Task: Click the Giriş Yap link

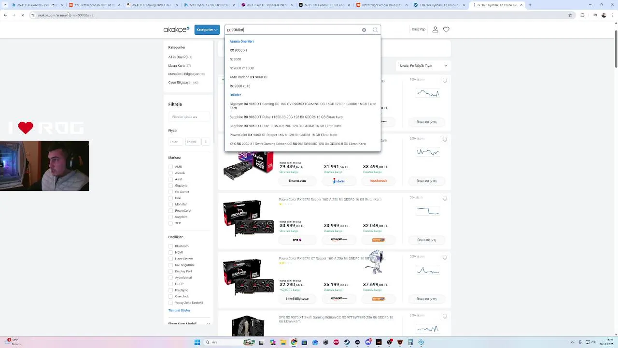Action: point(419,29)
